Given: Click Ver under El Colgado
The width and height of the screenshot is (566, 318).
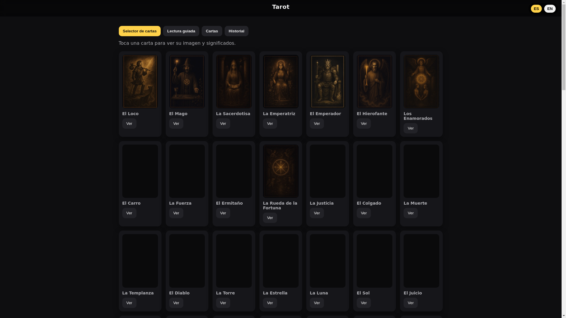Looking at the screenshot, I should (363, 213).
